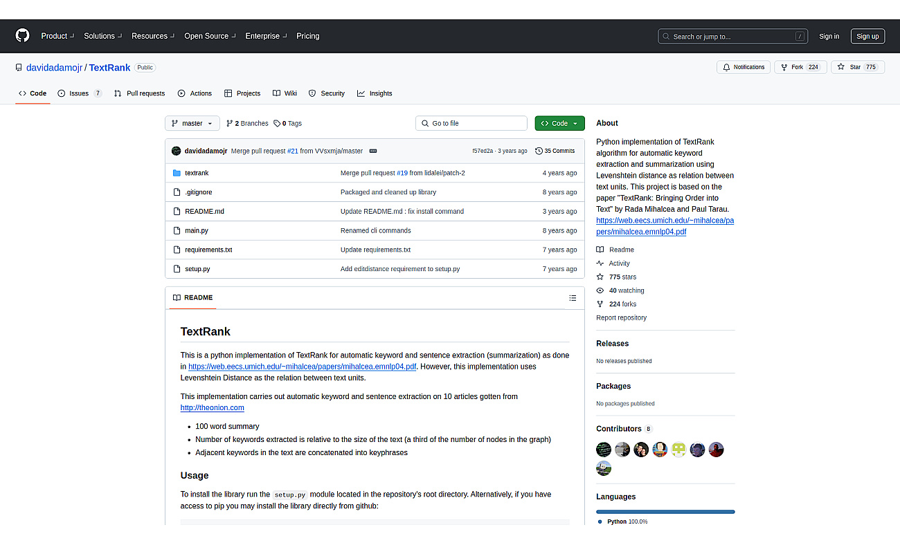Select the Code tab
This screenshot has width=900, height=545.
tap(33, 93)
